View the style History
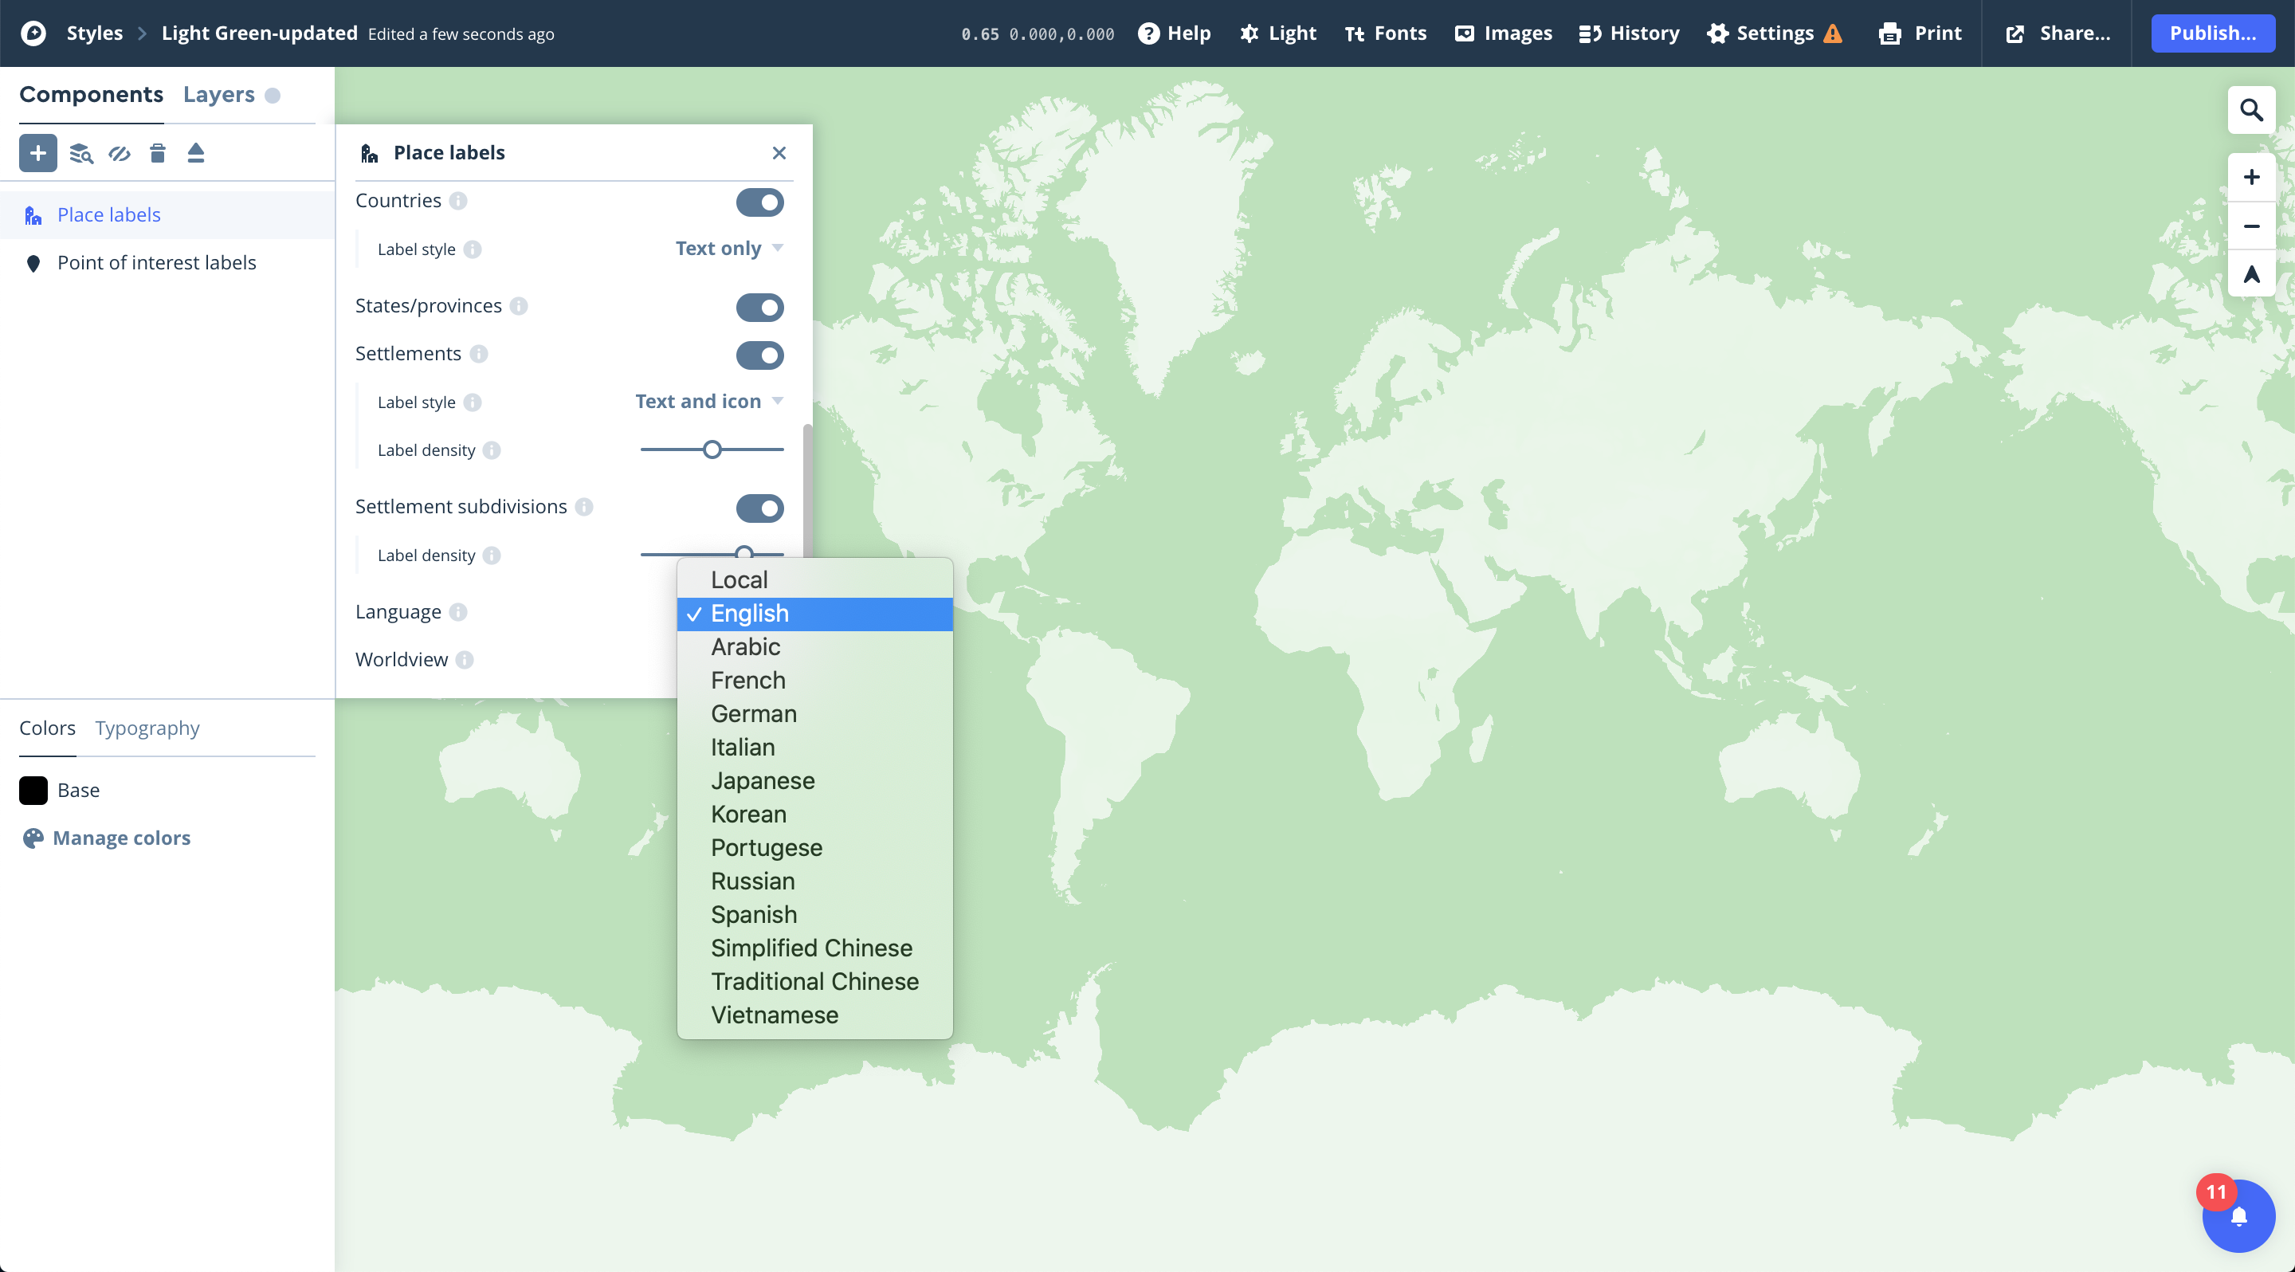 pos(1628,33)
